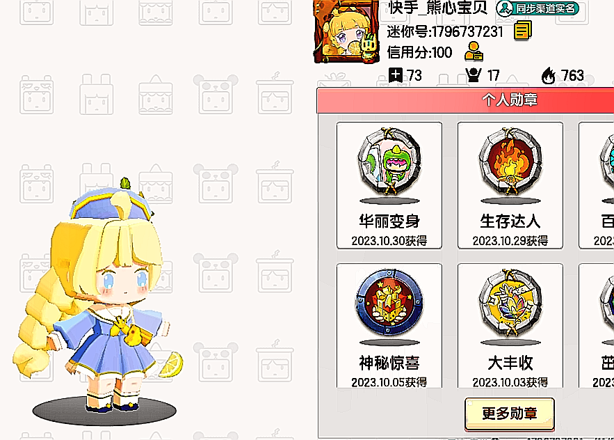This screenshot has height=440, width=614.
Task: Open the 神秘惊喜 gift box medal
Action: [389, 326]
